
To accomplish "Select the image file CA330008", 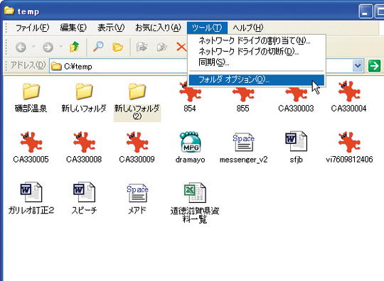I will click(84, 148).
